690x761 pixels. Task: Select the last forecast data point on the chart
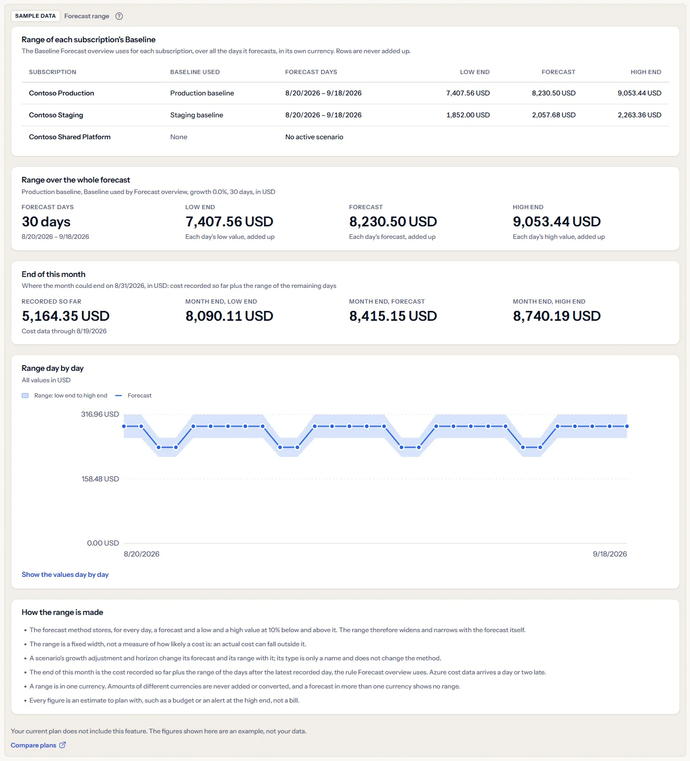pyautogui.click(x=627, y=426)
